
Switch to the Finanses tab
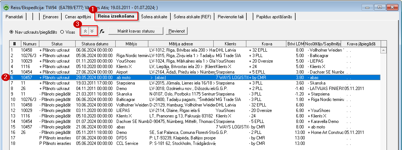point(50,17)
